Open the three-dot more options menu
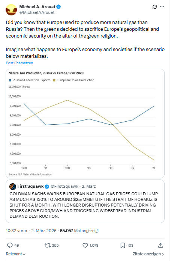 (x=162, y=7)
